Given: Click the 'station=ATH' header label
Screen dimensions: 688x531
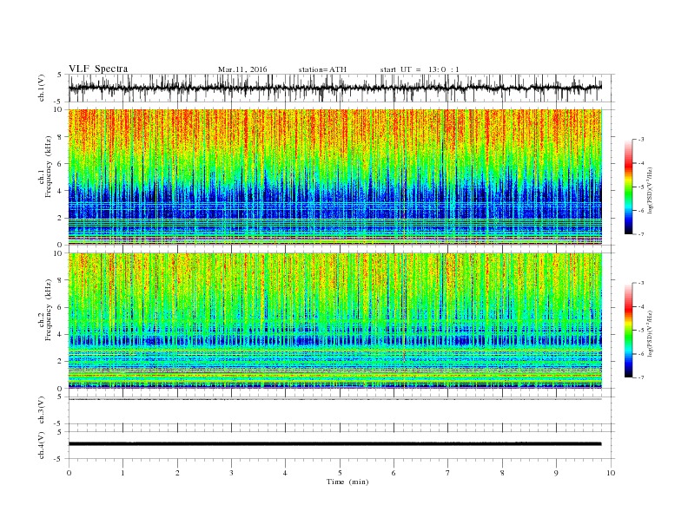Looking at the screenshot, I should click(x=322, y=69).
